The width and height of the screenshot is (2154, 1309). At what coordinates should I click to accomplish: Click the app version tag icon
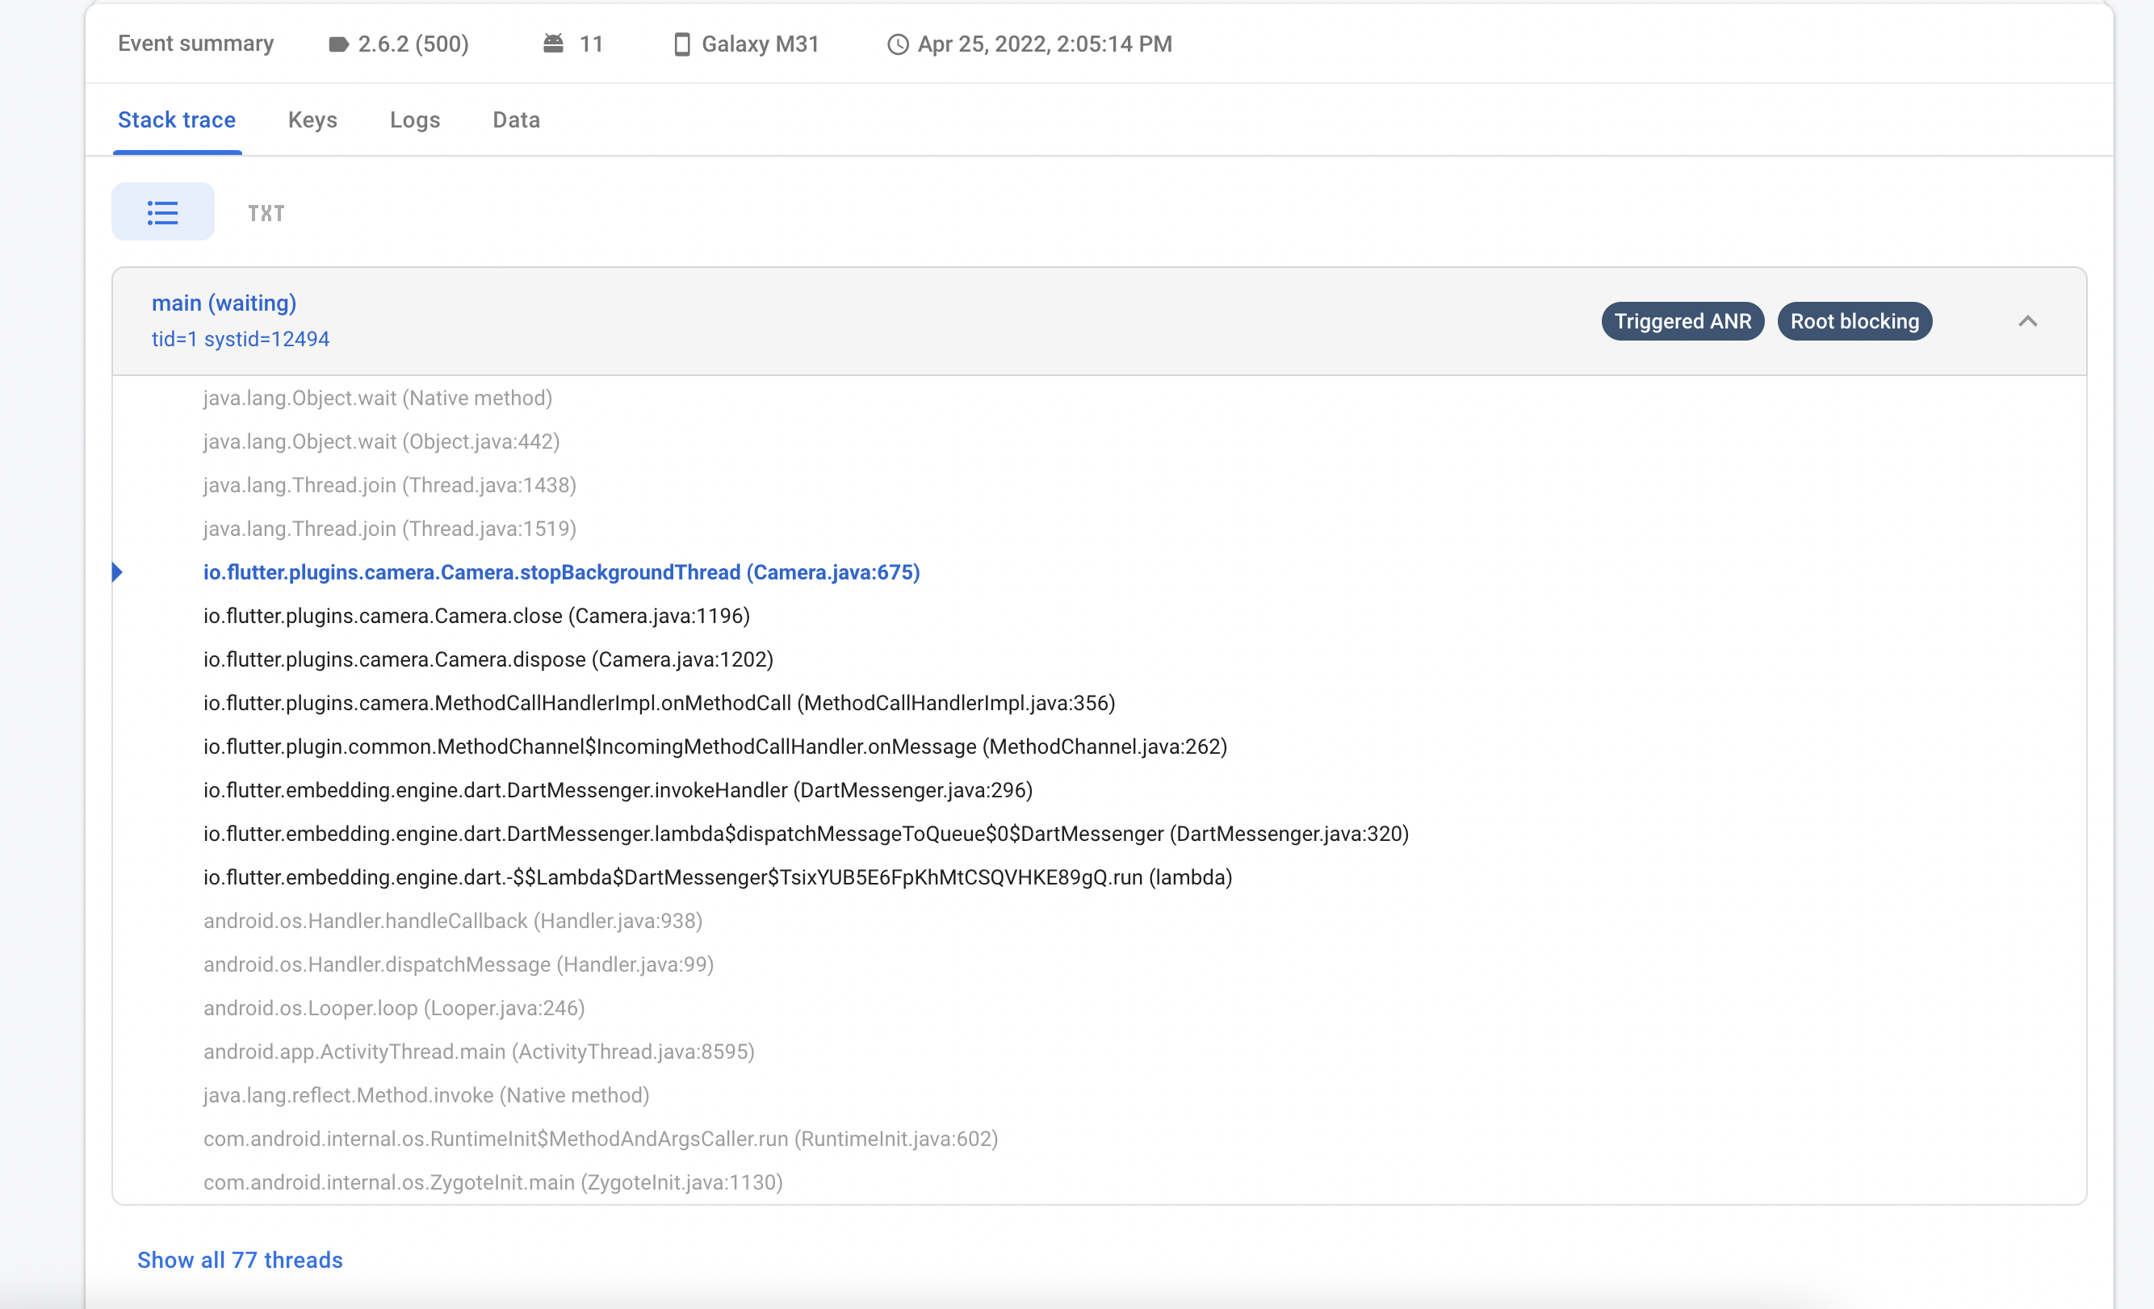click(x=338, y=44)
